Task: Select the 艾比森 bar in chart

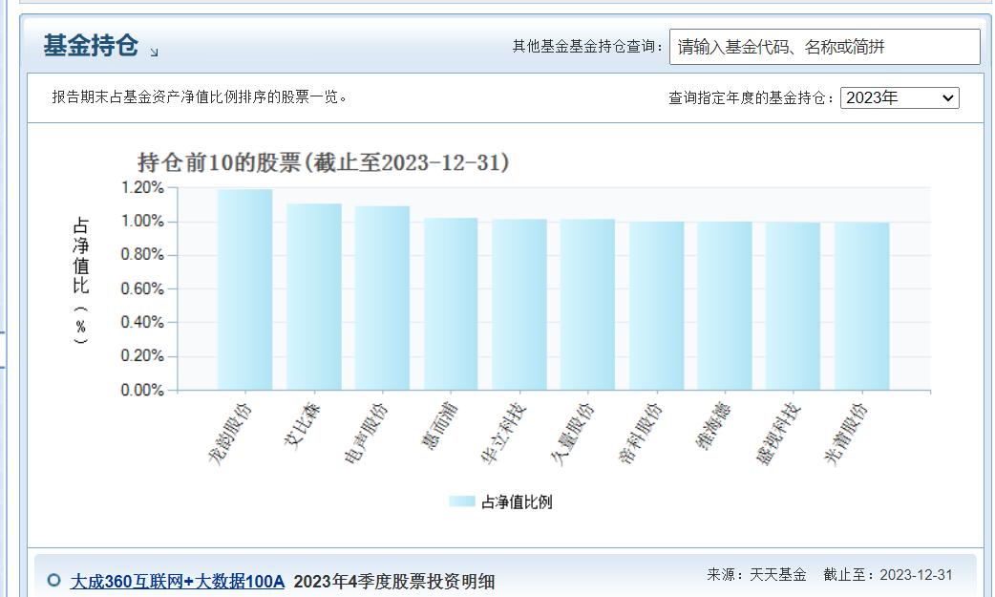Action: (313, 297)
